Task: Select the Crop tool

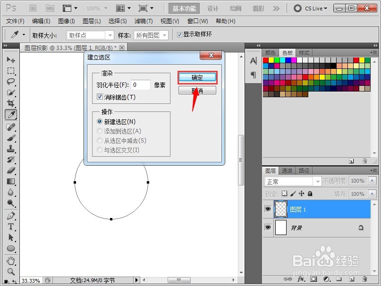Action: [x=11, y=103]
